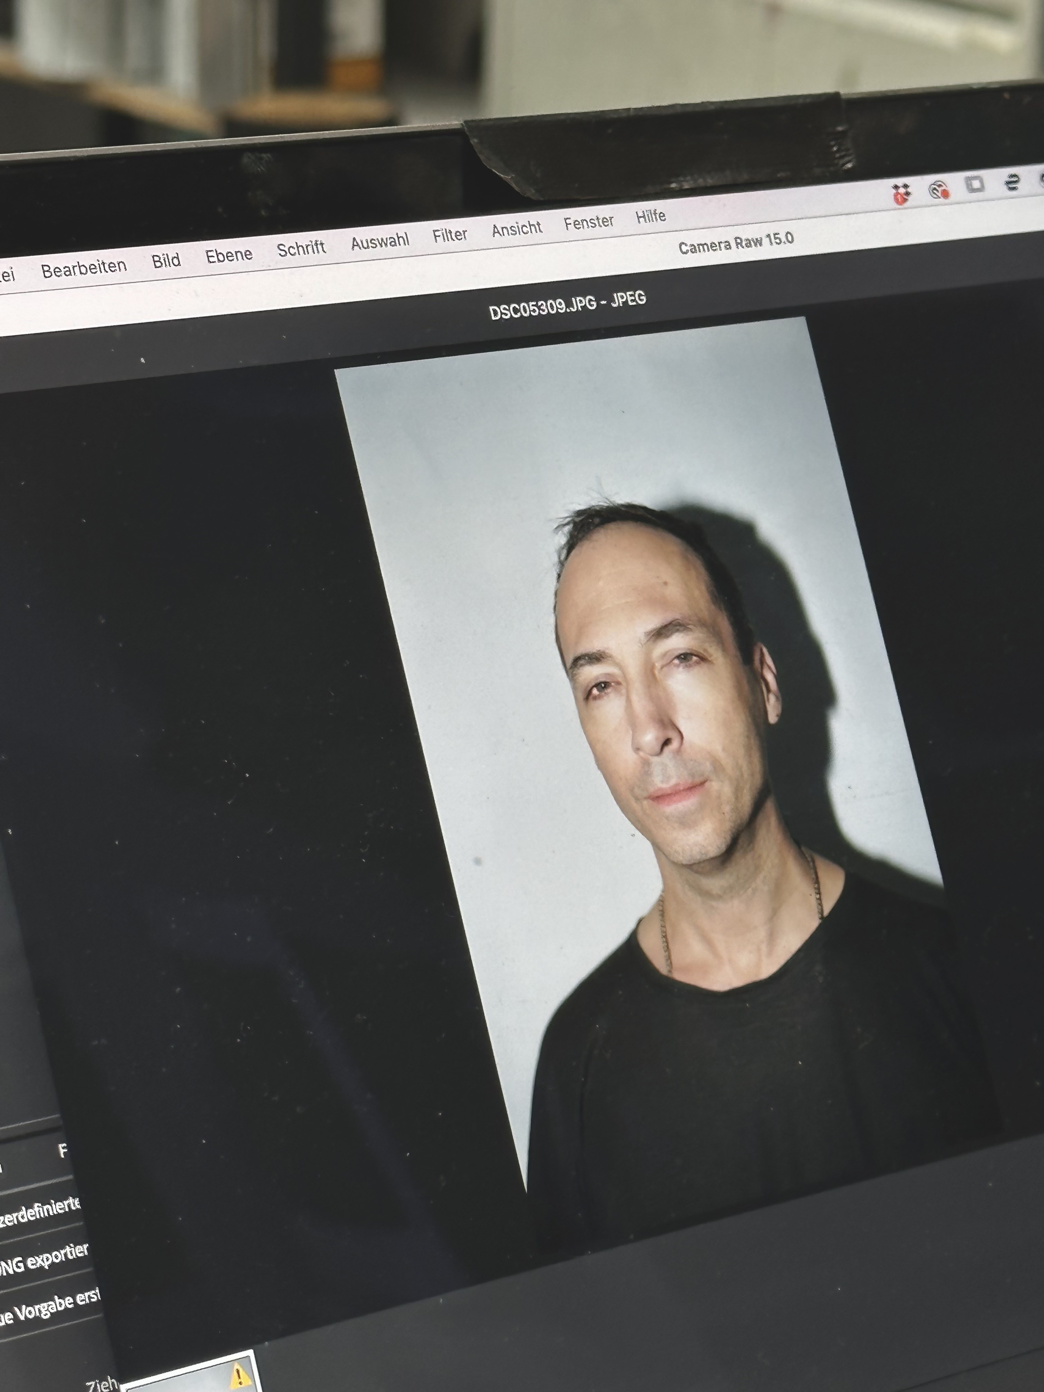Click the 'DSC05309.JPG - JPEG' title text

coord(568,305)
